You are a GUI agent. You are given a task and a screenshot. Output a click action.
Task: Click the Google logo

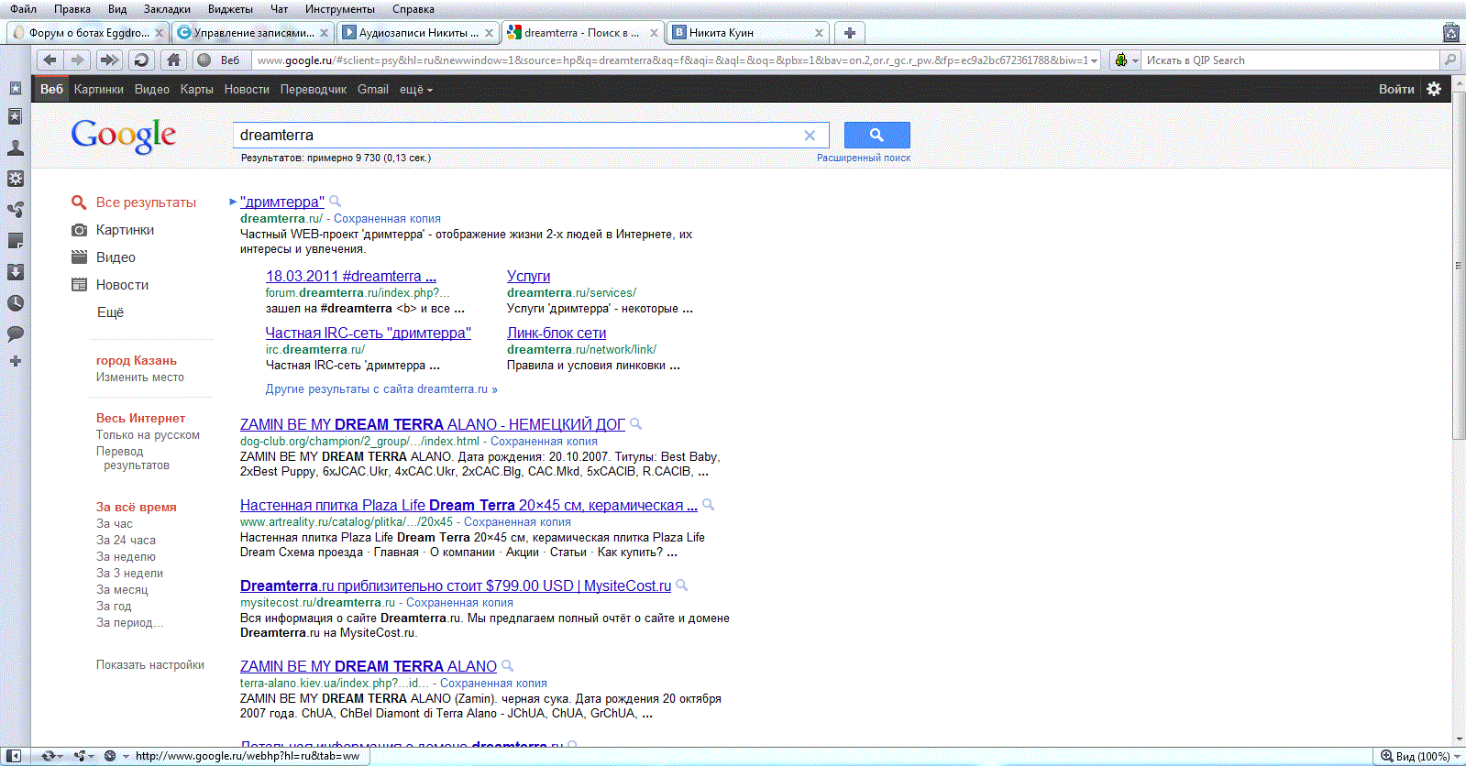click(124, 137)
